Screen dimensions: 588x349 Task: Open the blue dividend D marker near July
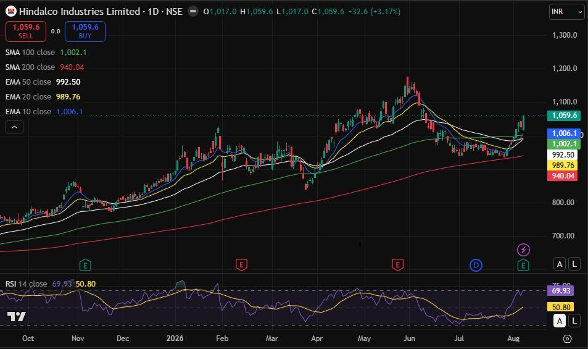[476, 266]
